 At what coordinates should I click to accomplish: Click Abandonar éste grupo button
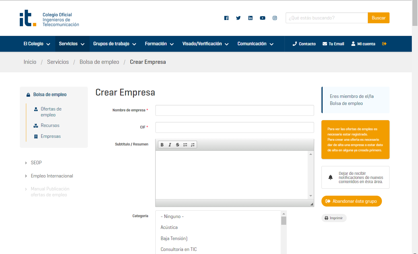pyautogui.click(x=351, y=201)
